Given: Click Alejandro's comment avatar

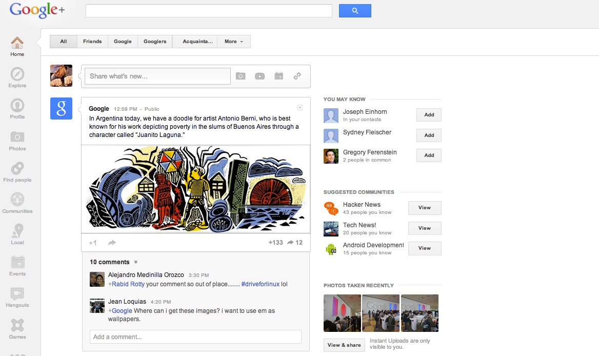Looking at the screenshot, I should [97, 279].
